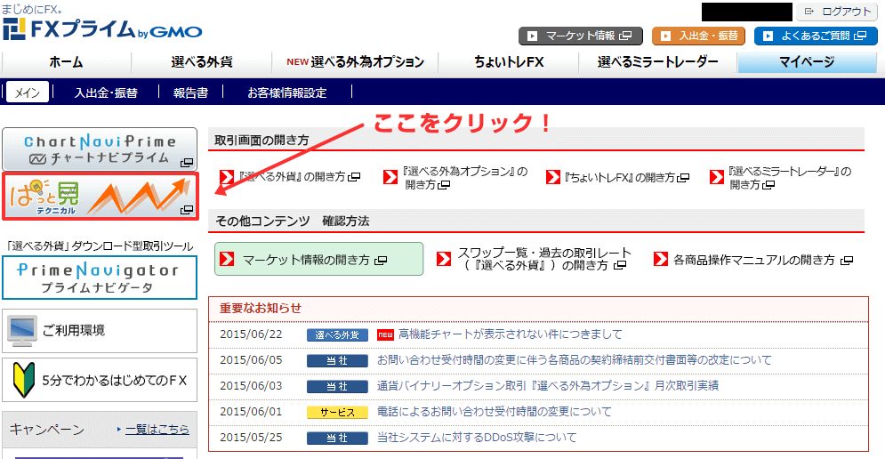
Task: Open 各商品操作マニュアルの開き方 link
Action: (762, 260)
